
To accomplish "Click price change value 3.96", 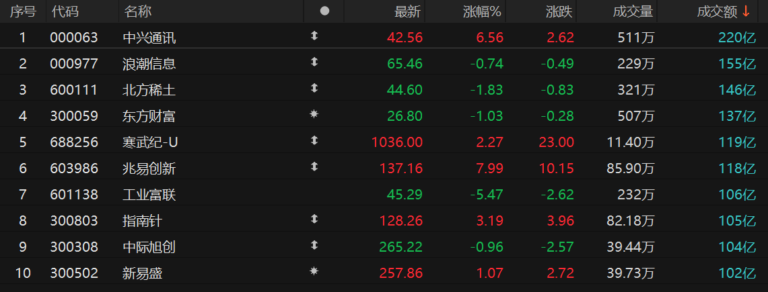I will (x=560, y=222).
